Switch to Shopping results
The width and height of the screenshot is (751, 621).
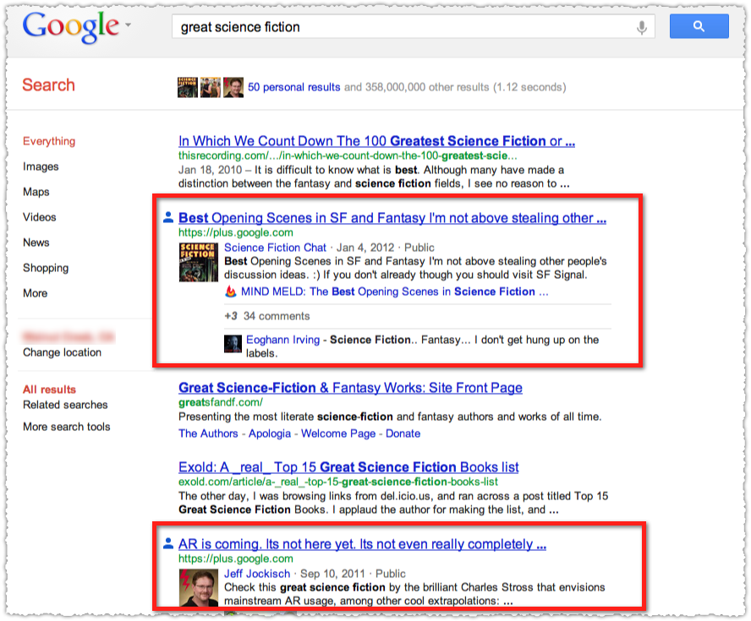[46, 268]
